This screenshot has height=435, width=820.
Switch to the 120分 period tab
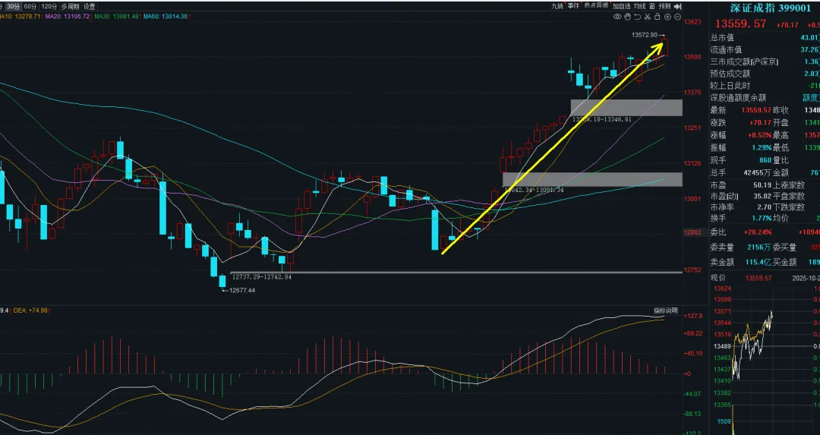(x=49, y=6)
